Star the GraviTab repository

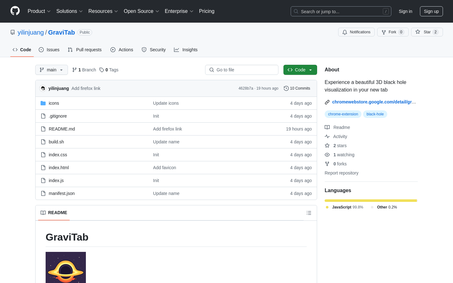(427, 32)
